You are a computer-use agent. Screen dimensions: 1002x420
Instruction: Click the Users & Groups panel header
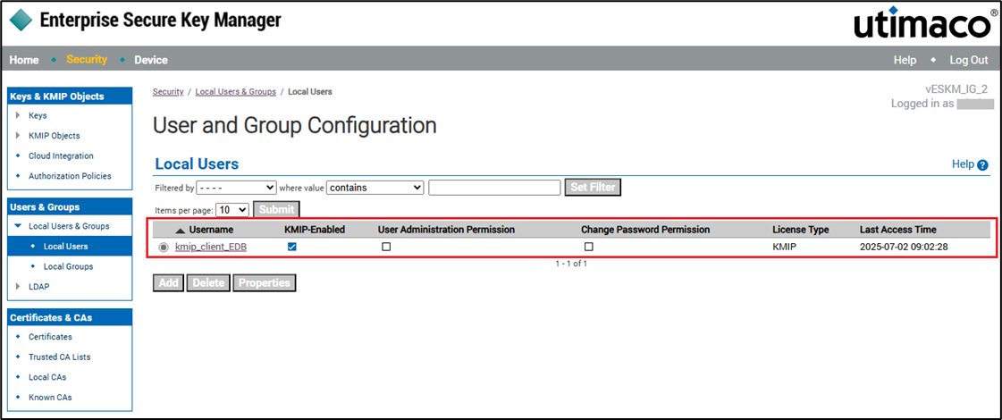[70, 207]
